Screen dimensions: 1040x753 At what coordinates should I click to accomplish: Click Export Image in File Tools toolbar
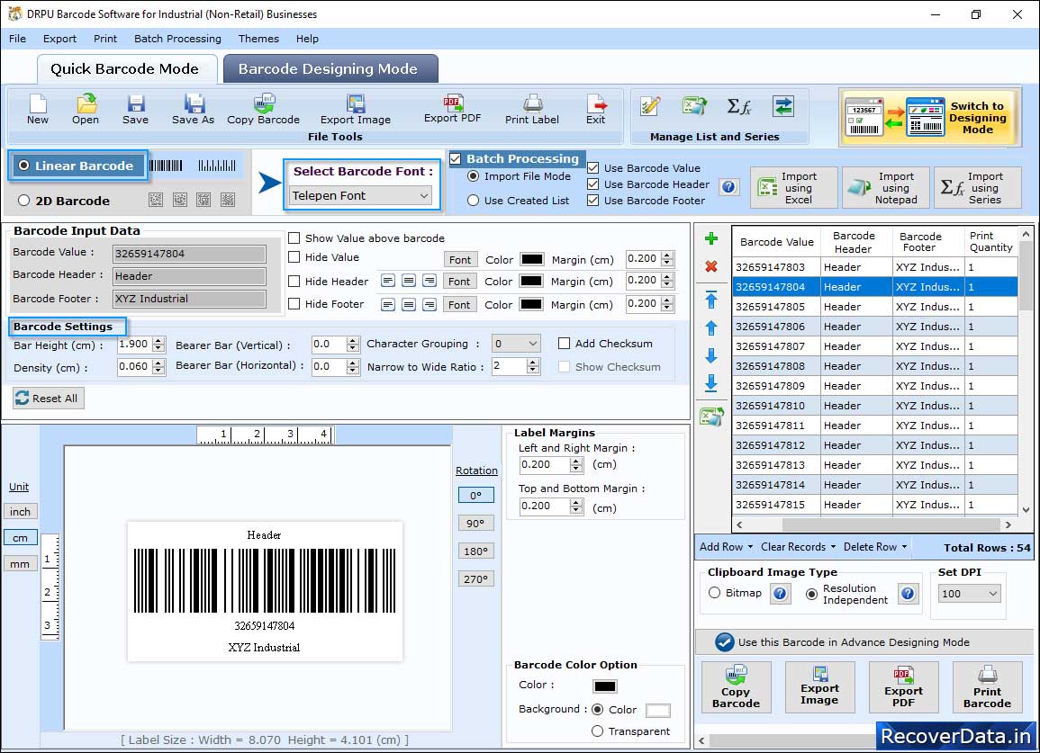point(356,109)
